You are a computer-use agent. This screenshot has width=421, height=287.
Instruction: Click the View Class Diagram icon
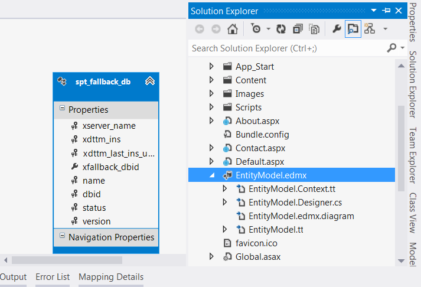[370, 28]
